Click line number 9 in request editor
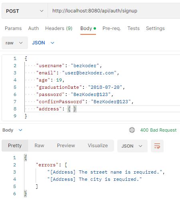 (15, 116)
